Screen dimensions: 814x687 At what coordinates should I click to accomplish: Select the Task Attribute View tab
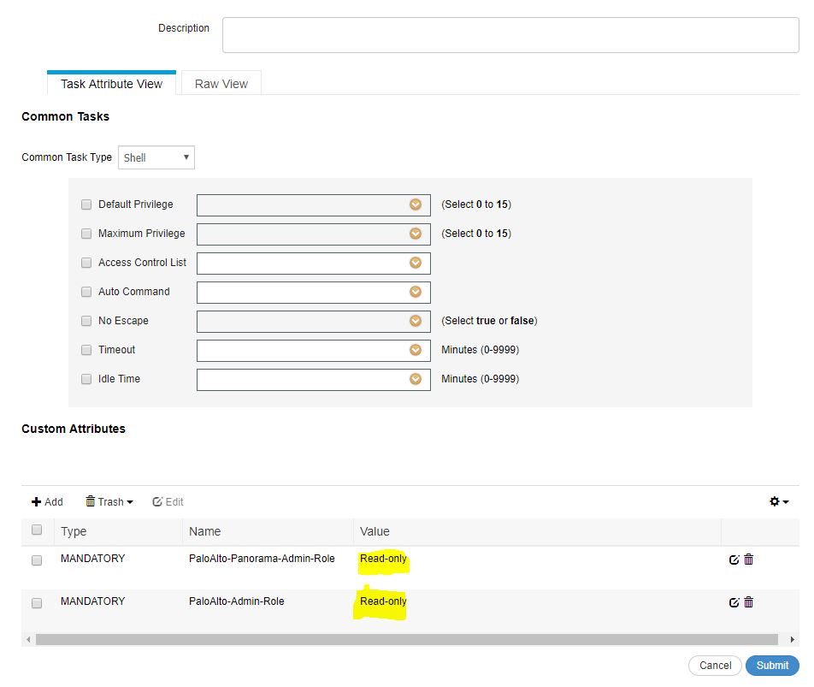click(x=111, y=83)
